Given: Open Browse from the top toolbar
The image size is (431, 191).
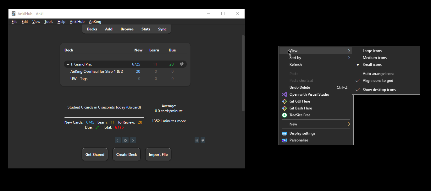Looking at the screenshot, I should click(x=127, y=29).
